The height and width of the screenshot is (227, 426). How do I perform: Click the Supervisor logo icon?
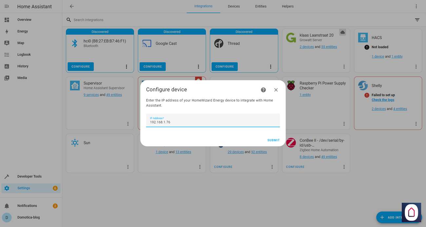click(x=75, y=85)
